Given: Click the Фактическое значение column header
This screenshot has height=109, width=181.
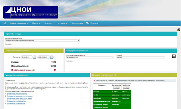Looking at the screenshot, I should 116,87.
